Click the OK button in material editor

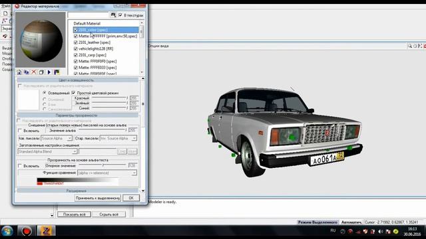(x=131, y=198)
